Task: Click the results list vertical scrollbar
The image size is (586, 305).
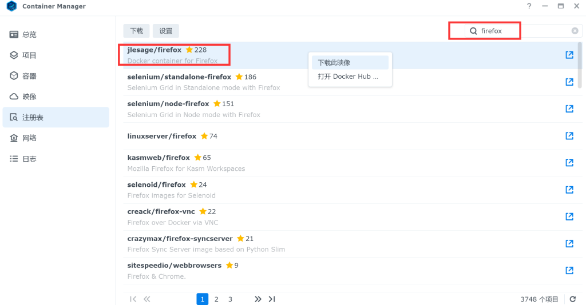Action: 580,65
